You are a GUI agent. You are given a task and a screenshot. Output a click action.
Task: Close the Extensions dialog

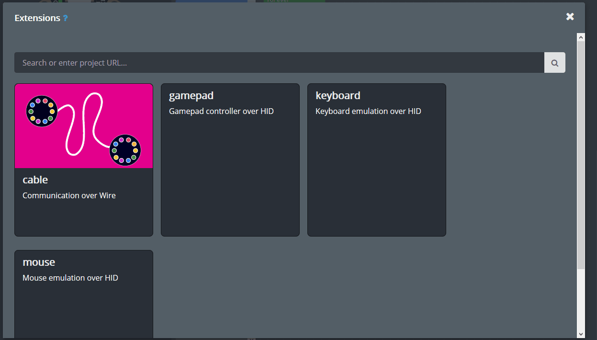pyautogui.click(x=570, y=17)
